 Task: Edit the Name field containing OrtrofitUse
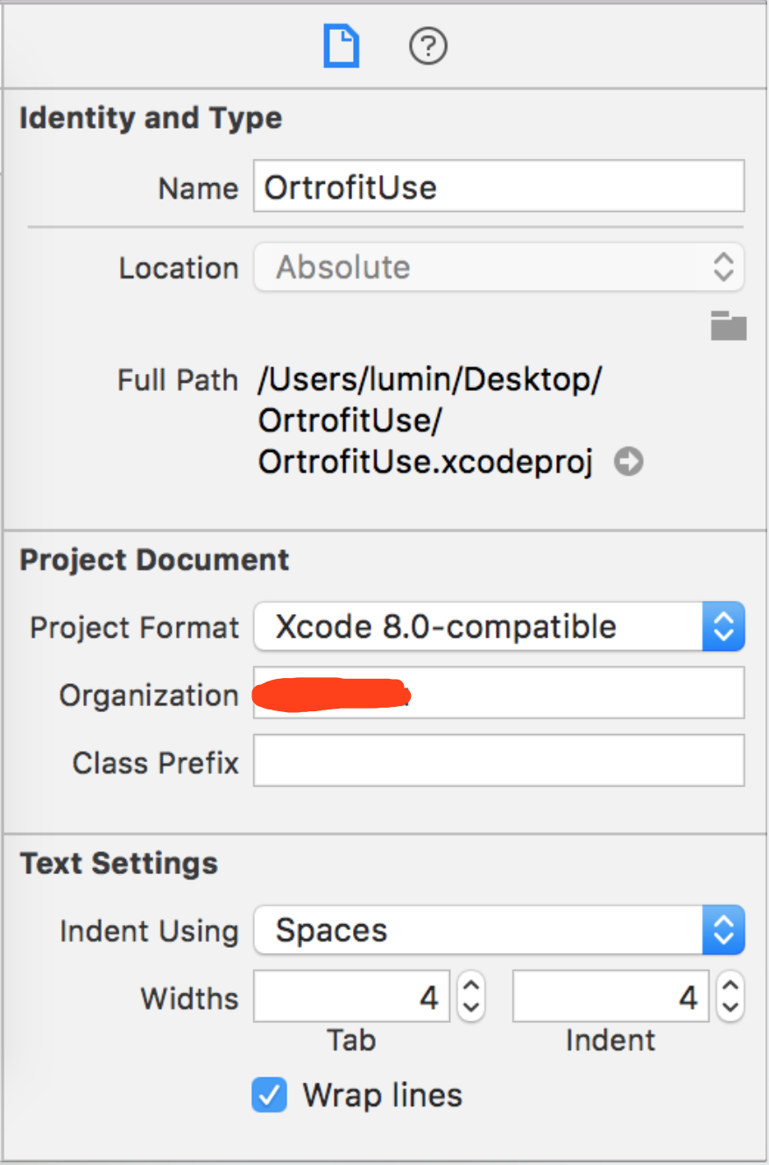coord(499,186)
